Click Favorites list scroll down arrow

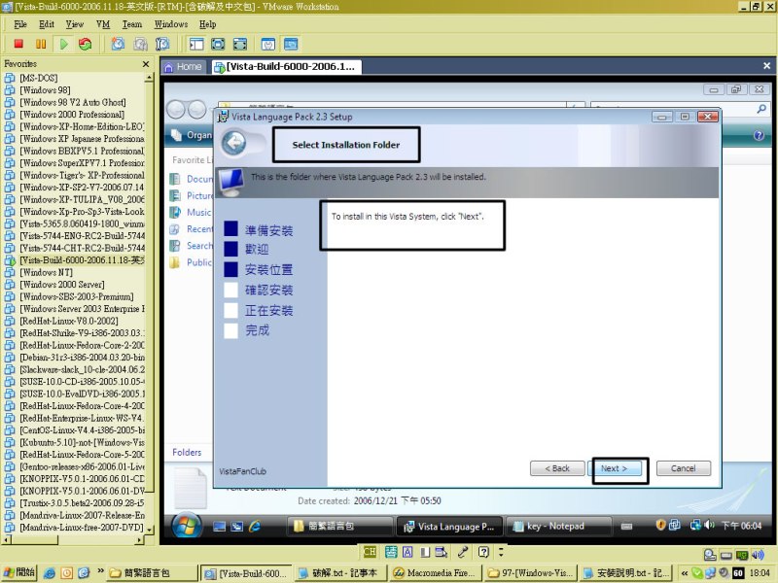[x=149, y=530]
